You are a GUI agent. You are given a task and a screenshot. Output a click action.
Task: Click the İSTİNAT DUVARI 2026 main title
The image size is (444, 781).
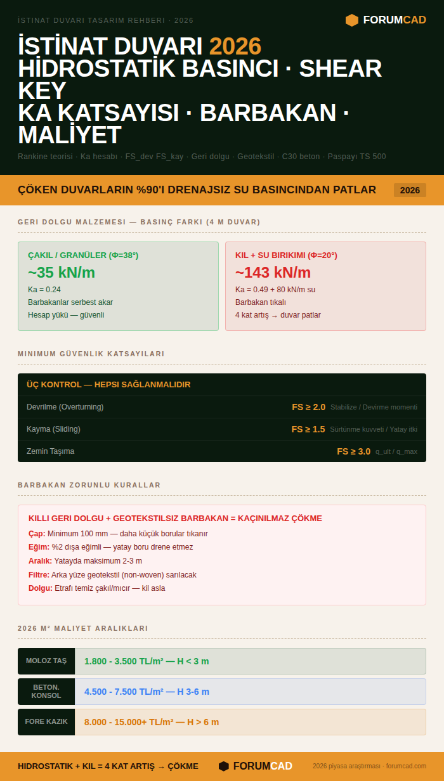click(140, 46)
